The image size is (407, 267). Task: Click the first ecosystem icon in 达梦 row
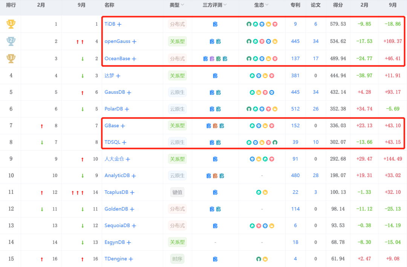(x=252, y=76)
